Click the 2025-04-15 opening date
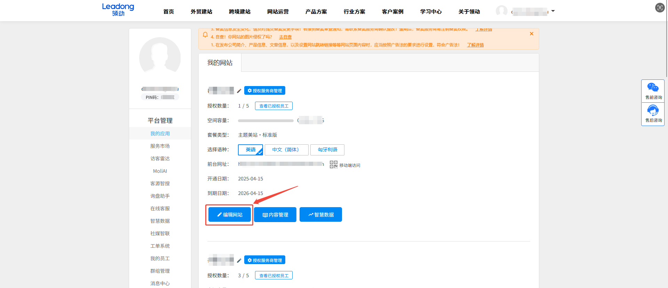Screen dimensions: 668x288 point(250,179)
